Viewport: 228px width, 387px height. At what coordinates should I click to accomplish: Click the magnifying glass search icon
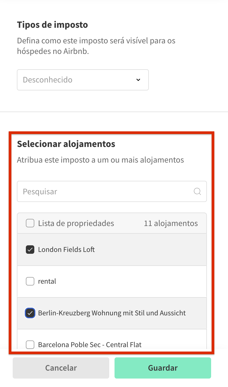197,191
